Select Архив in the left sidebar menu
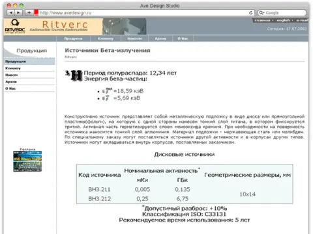The height and width of the screenshot is (234, 313). tap(29, 82)
